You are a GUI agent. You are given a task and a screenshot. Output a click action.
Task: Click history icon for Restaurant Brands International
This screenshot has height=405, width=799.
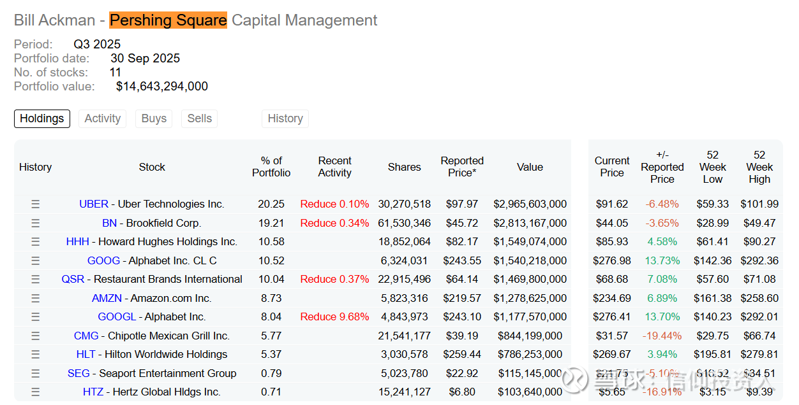pyautogui.click(x=36, y=280)
